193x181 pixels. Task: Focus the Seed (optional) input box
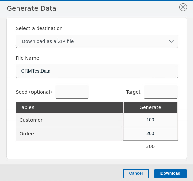(72, 92)
